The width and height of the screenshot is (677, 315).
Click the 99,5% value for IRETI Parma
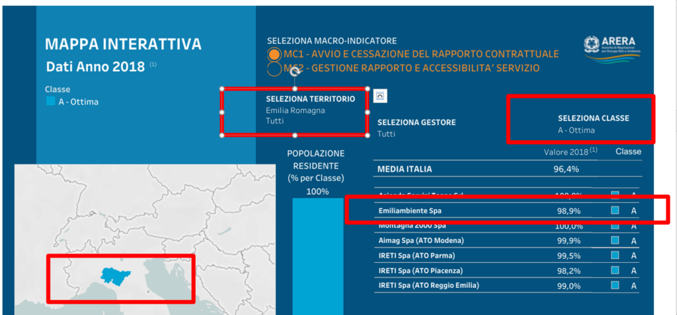point(569,256)
